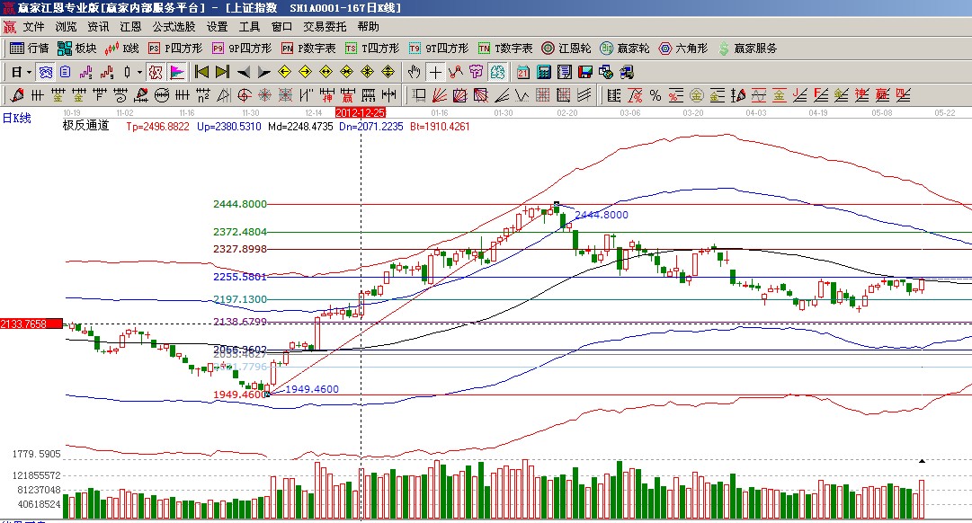Click the 赢家服务 button
This screenshot has width=972, height=523.
coord(746,49)
